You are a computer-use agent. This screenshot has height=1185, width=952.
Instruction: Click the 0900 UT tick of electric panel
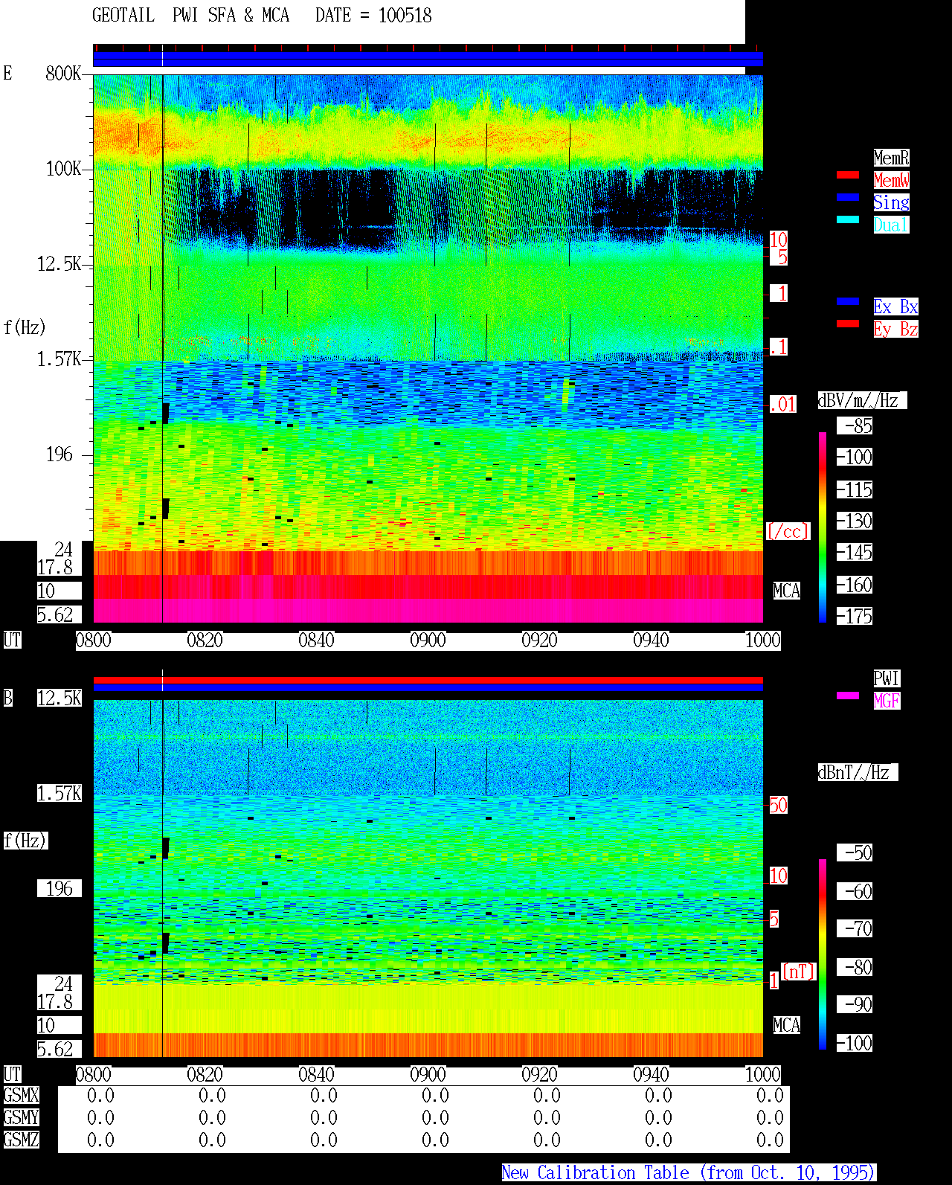[x=428, y=640]
